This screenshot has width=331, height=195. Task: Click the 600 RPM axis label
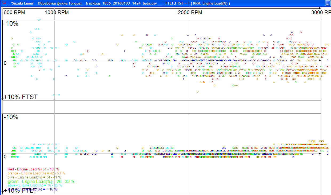point(14,13)
